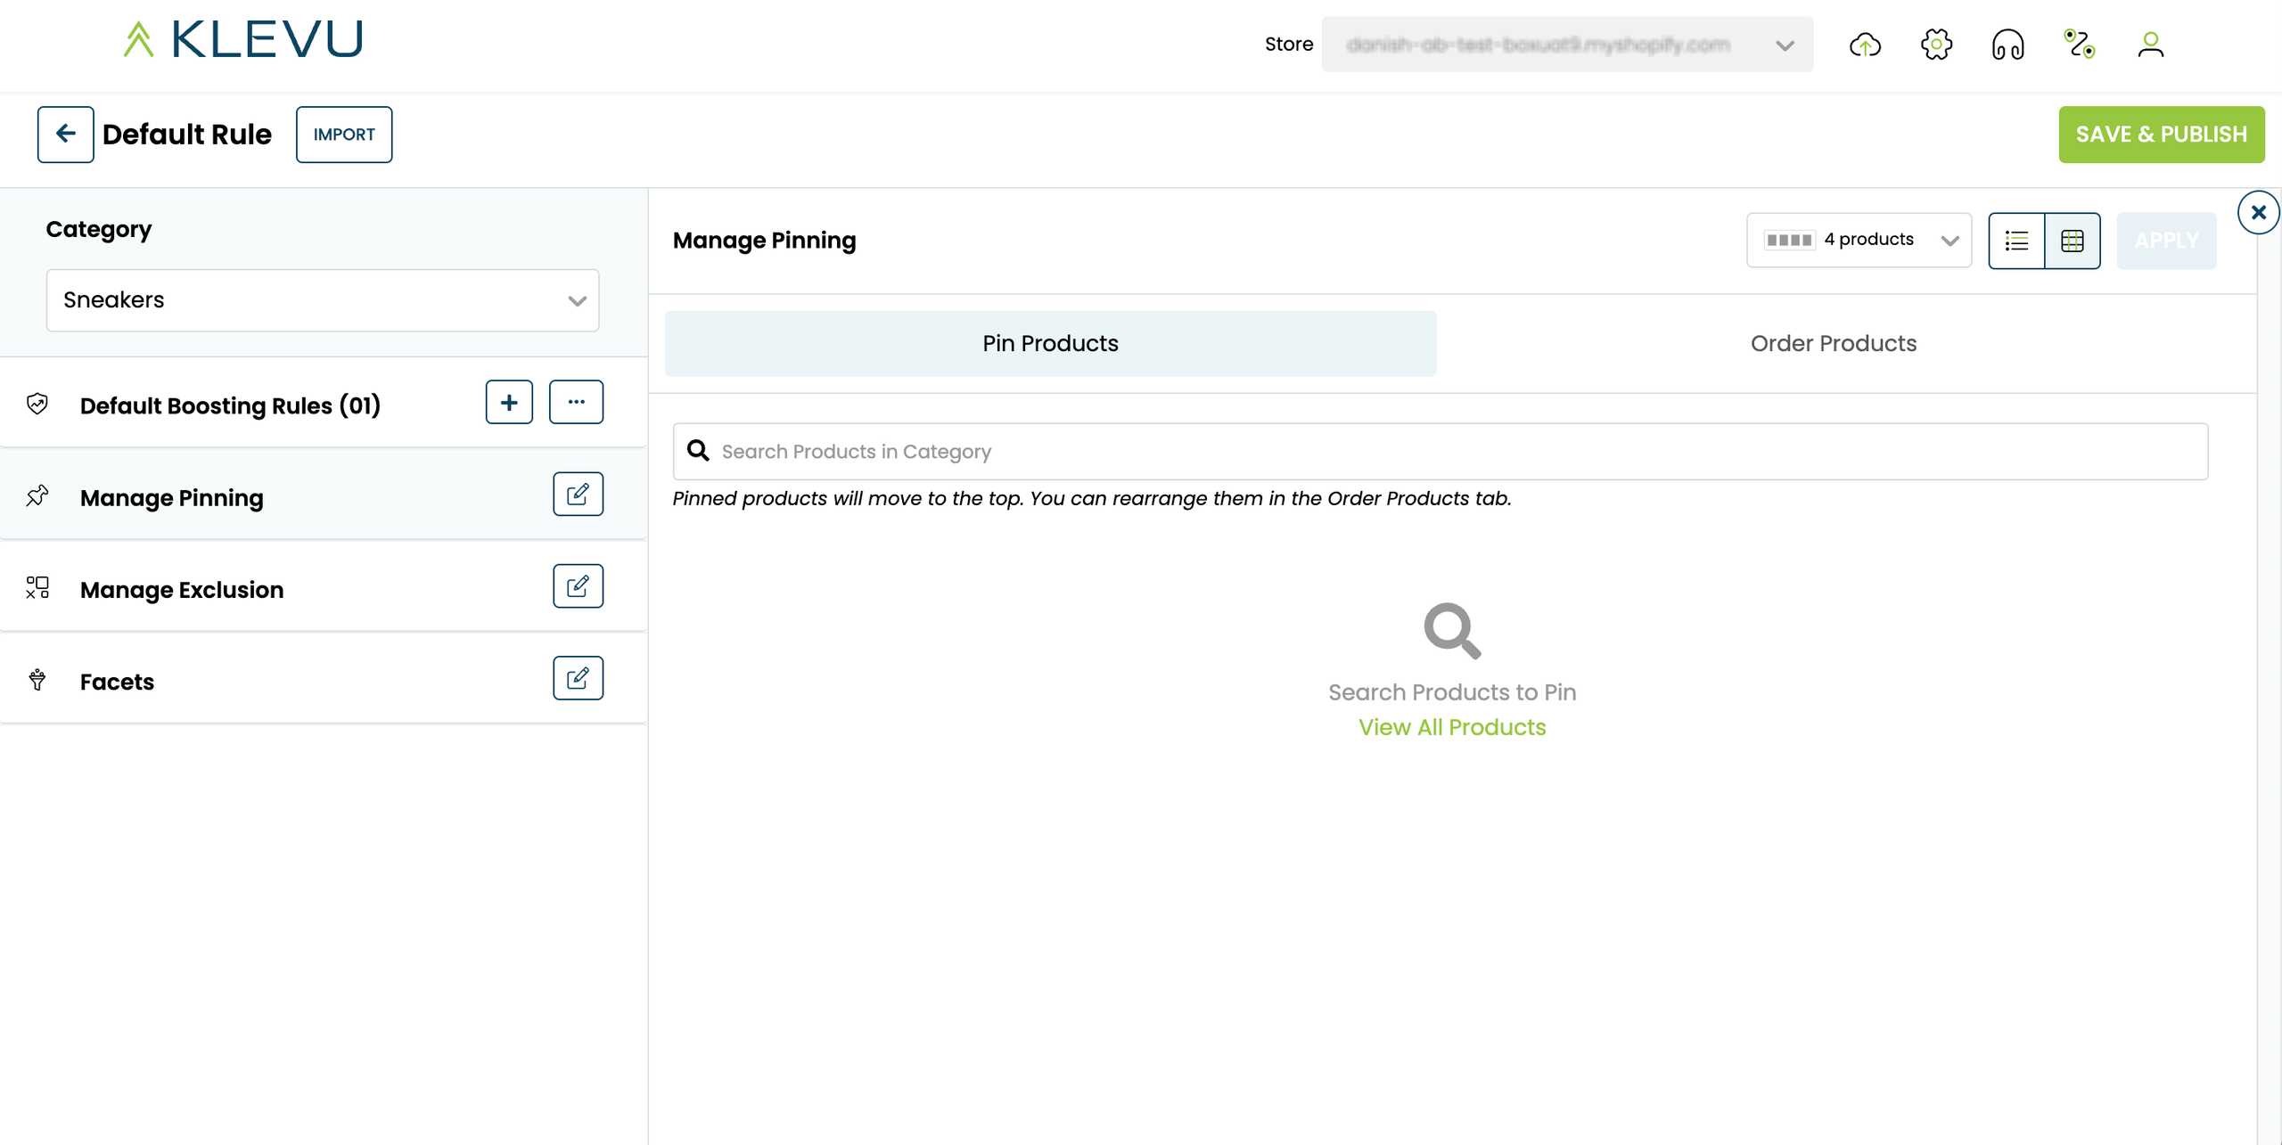Open the settings gear icon

click(1936, 45)
